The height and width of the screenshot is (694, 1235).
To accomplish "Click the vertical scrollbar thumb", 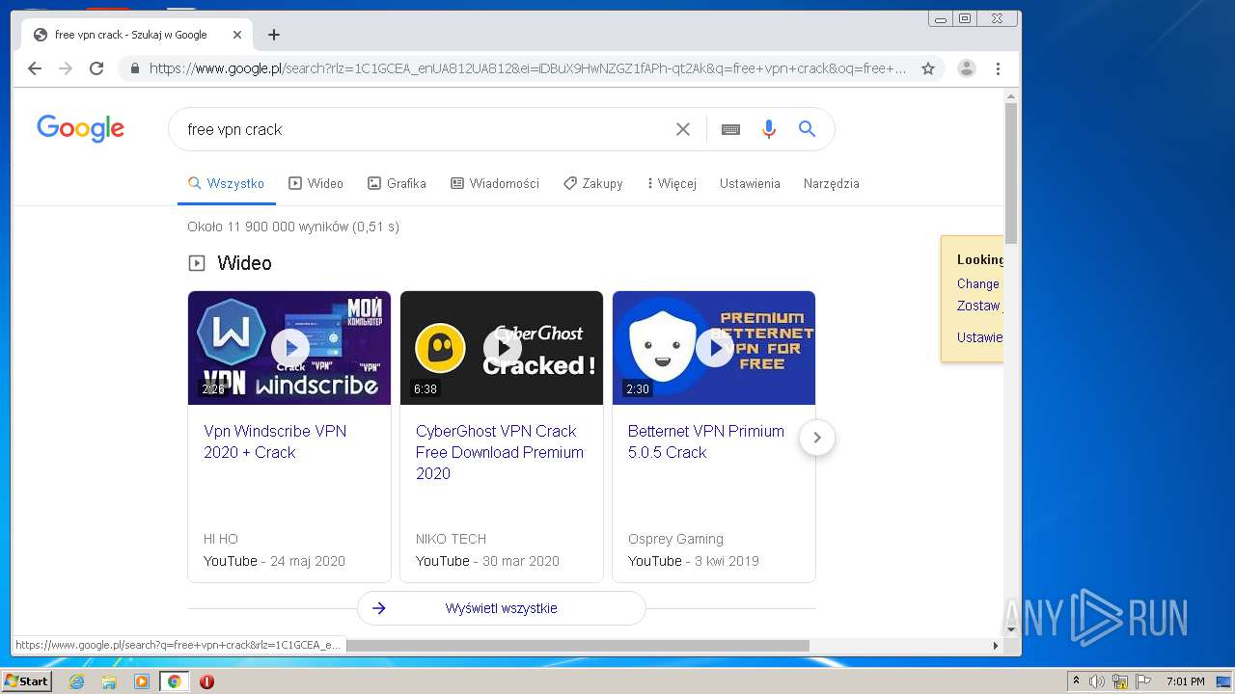I will click(x=1011, y=173).
